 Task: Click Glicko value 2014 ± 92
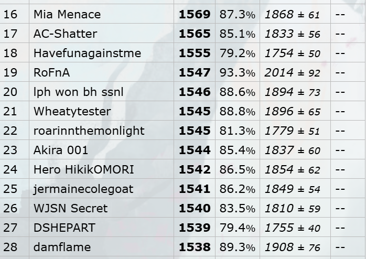click(292, 72)
